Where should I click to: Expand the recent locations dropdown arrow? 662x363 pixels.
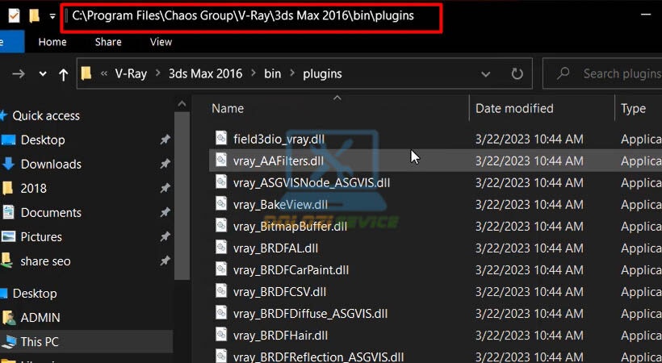click(43, 74)
